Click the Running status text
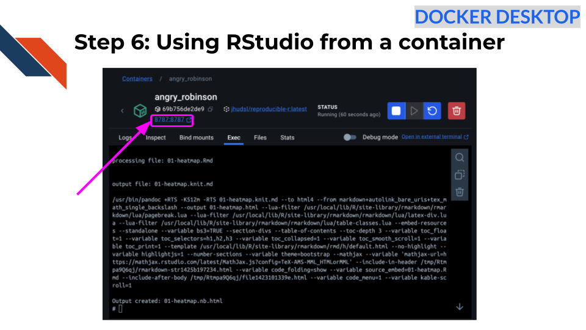 (x=349, y=114)
